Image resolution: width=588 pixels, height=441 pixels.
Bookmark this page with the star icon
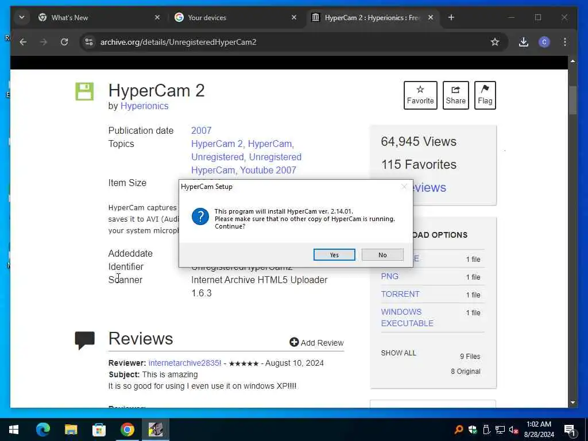pos(495,42)
